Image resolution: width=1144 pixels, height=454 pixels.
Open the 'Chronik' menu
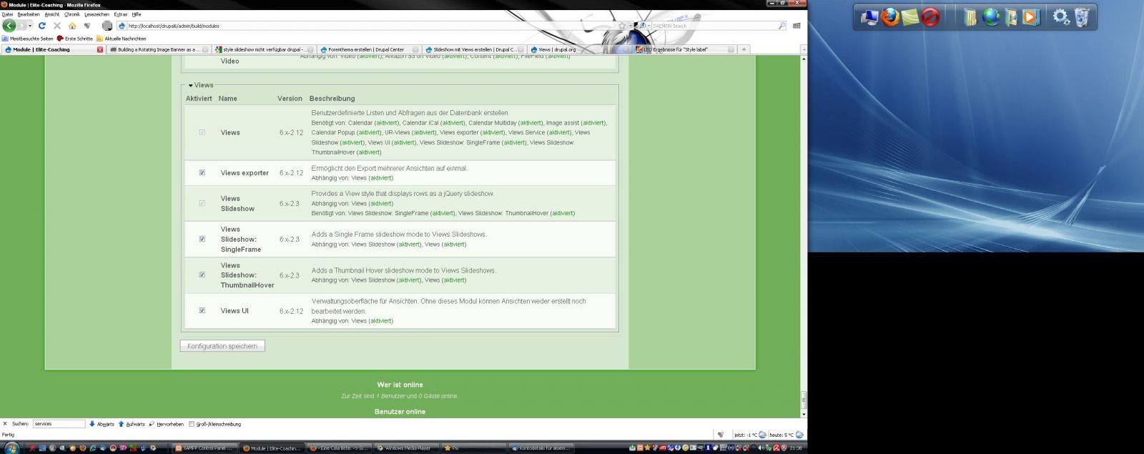click(x=72, y=14)
